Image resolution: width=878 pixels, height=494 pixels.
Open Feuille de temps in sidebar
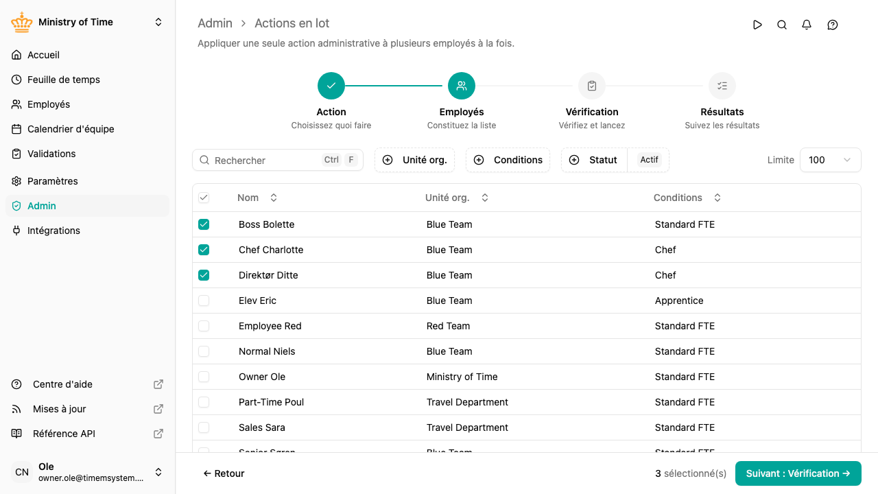tap(87, 80)
